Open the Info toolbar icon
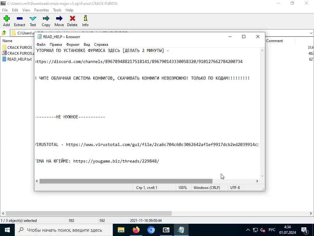The image size is (314, 236). click(x=85, y=21)
